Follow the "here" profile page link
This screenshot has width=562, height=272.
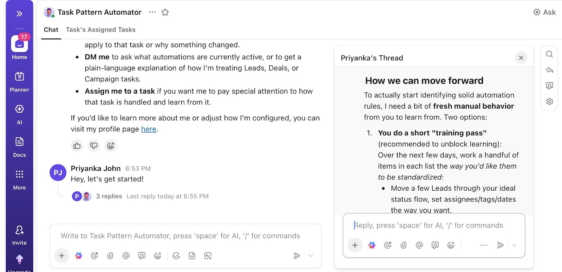(x=149, y=129)
